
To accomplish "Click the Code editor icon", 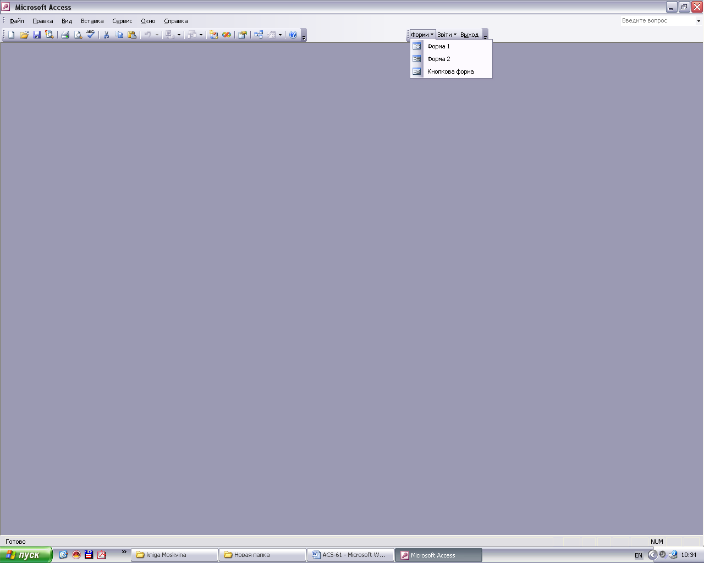I will (x=214, y=35).
